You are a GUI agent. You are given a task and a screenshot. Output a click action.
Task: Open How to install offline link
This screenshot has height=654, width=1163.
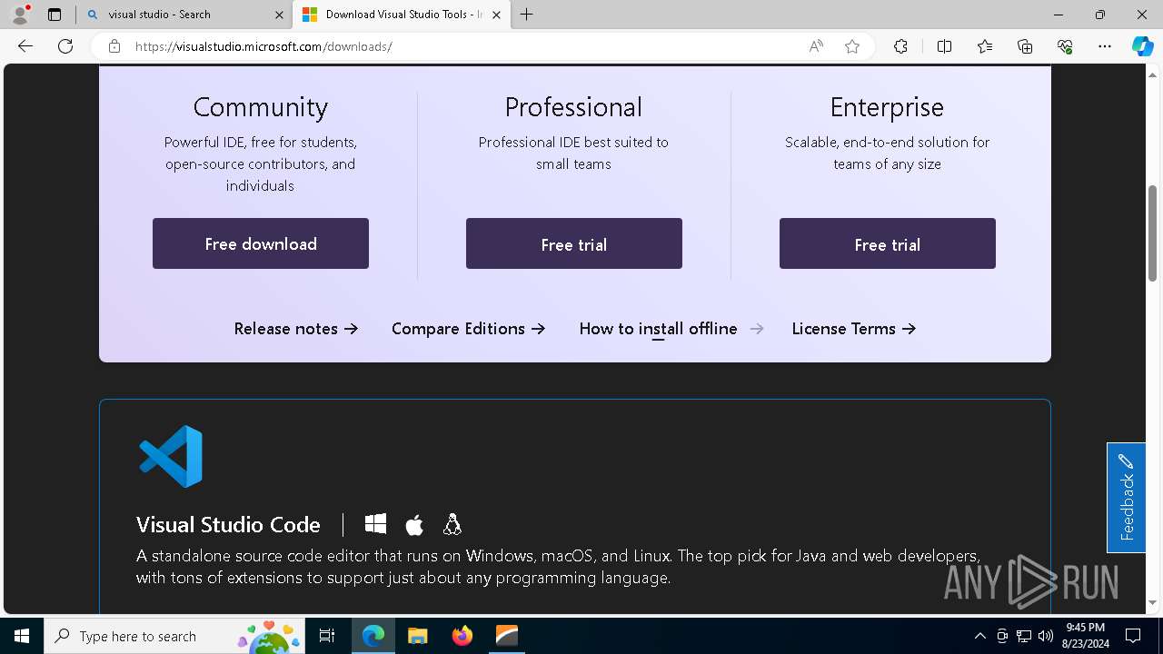pyautogui.click(x=671, y=329)
